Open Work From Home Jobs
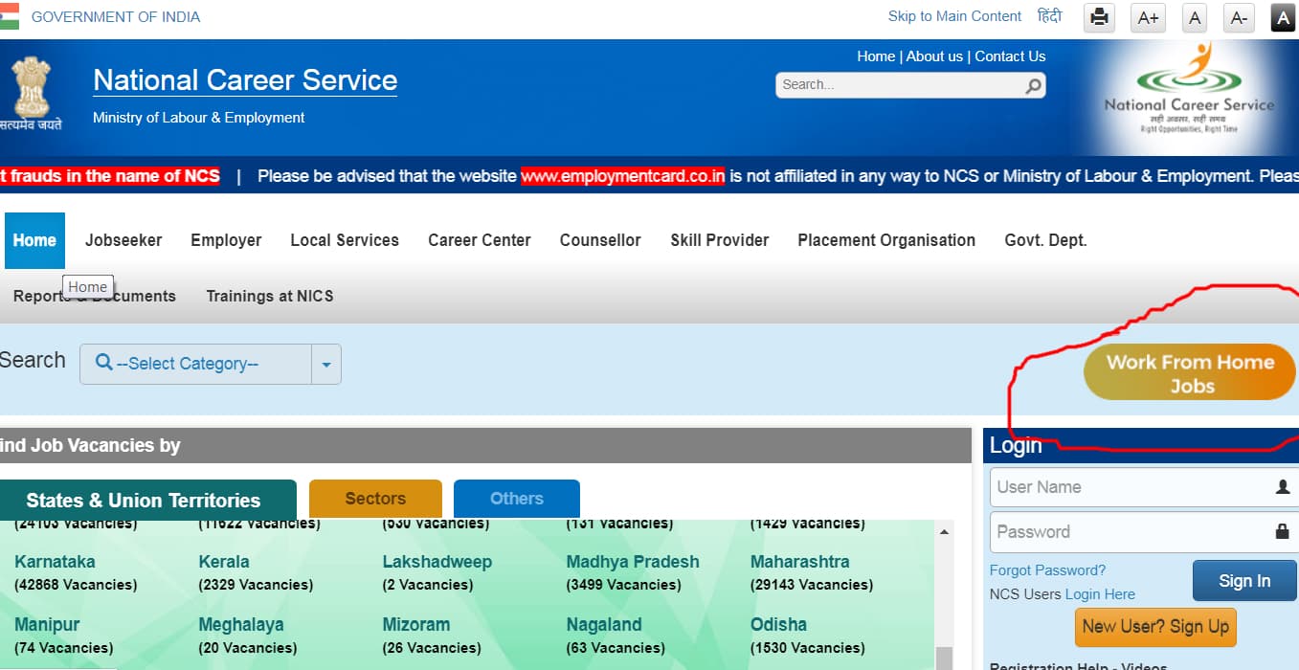 (1190, 373)
